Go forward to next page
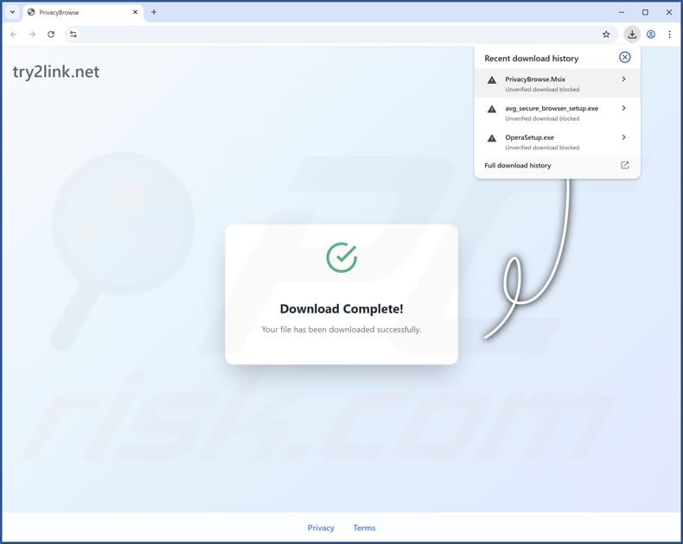 pos(32,35)
